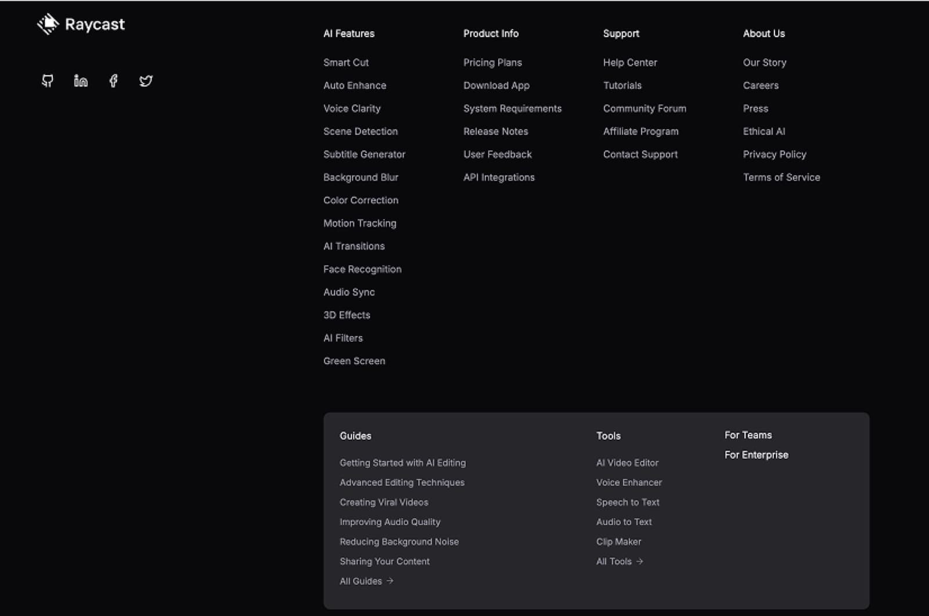This screenshot has width=929, height=616.
Task: View Pricing Plans
Action: [492, 62]
